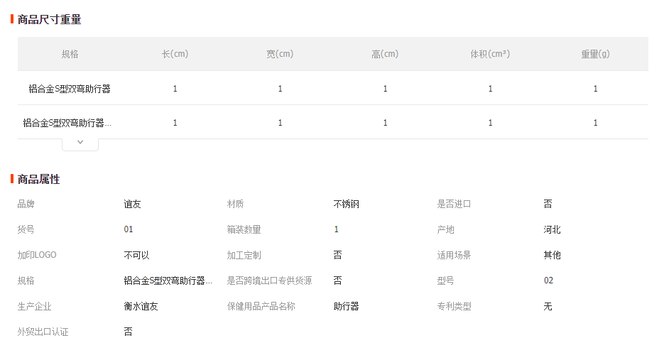Select origin value 河北
Image resolution: width=664 pixels, height=343 pixels.
[552, 229]
